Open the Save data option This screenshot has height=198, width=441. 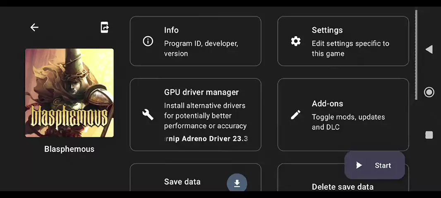pyautogui.click(x=182, y=182)
